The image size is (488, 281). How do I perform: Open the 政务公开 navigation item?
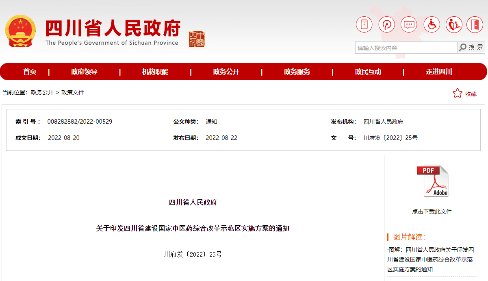click(x=226, y=72)
